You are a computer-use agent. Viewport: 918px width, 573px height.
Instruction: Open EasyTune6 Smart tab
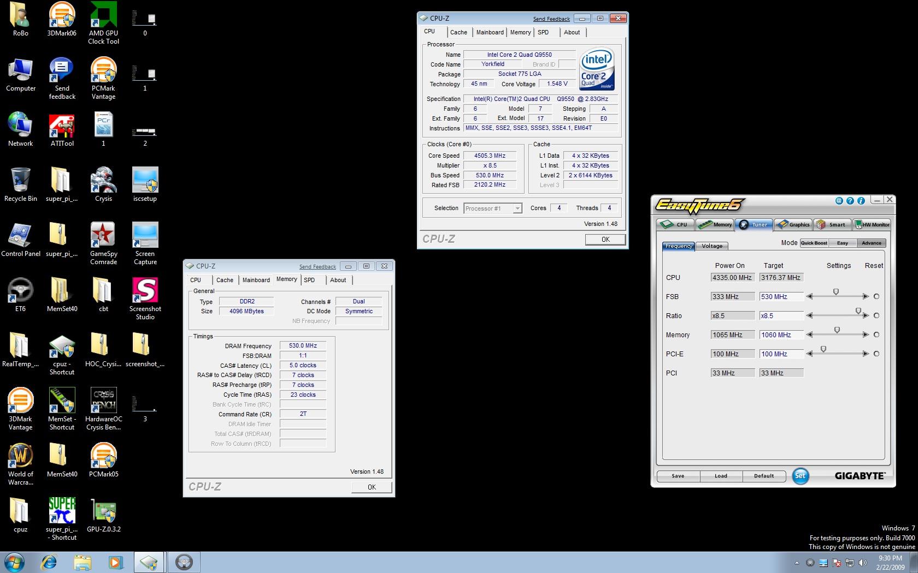833,224
